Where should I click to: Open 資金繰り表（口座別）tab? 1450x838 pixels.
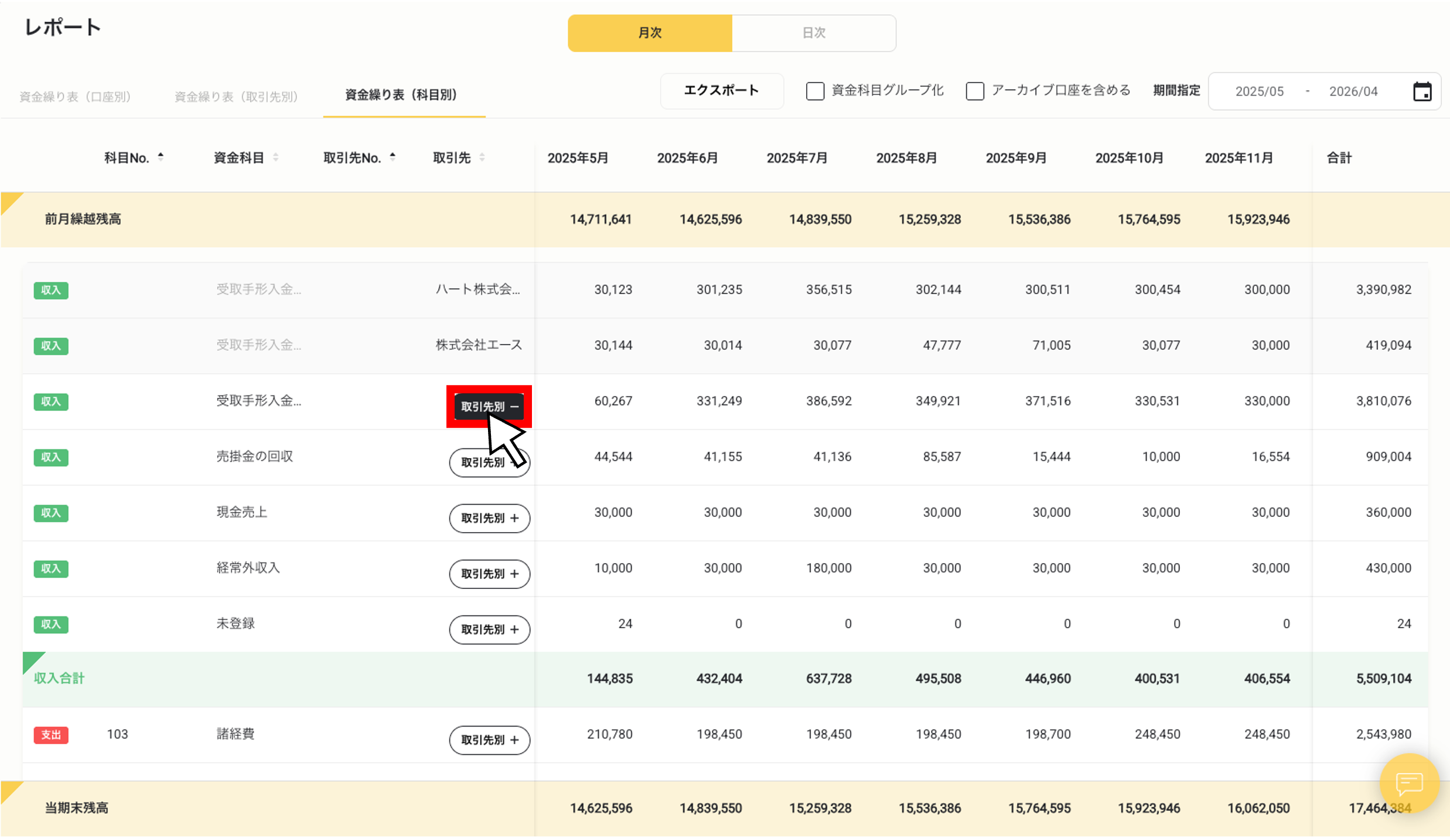[75, 96]
